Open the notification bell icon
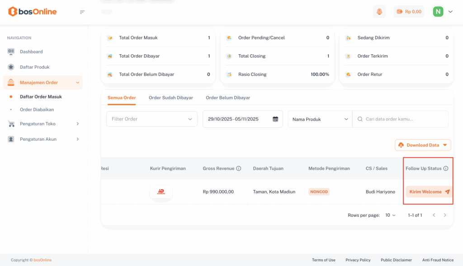 (379, 12)
